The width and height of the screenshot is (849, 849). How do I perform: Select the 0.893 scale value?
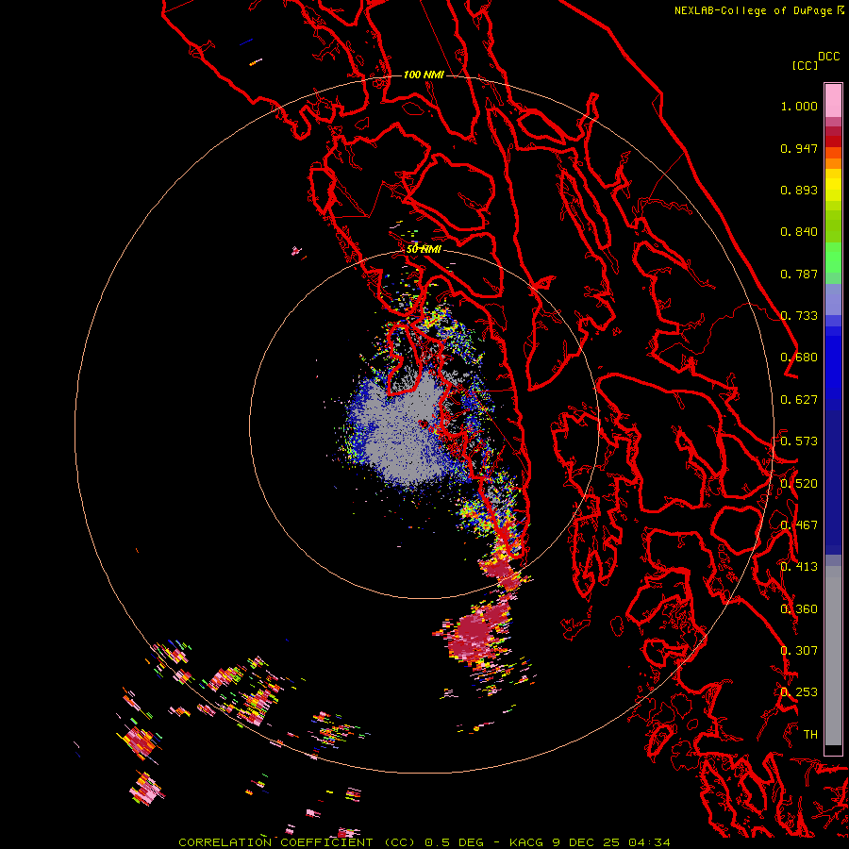[799, 190]
